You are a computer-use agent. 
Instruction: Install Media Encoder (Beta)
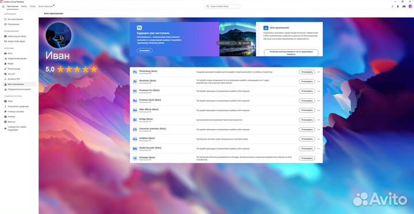307,149
